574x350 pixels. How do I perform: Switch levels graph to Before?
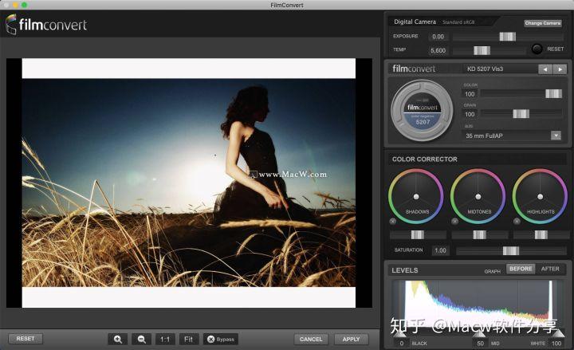click(521, 269)
